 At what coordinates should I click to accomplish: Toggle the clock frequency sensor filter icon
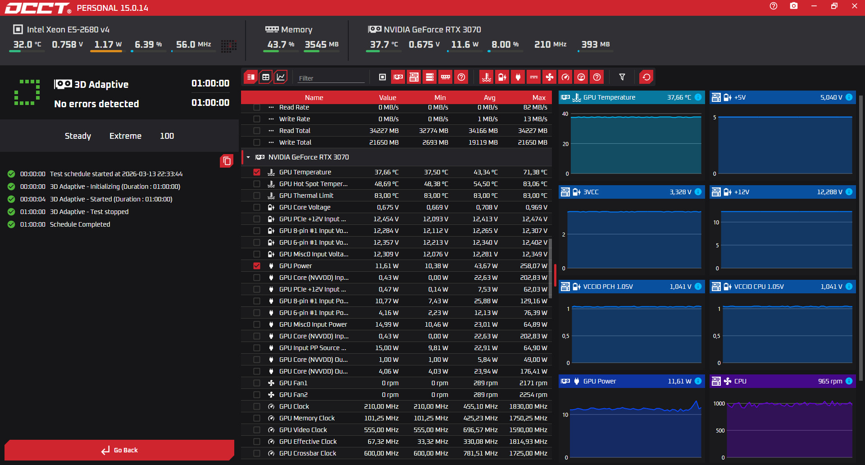(565, 77)
